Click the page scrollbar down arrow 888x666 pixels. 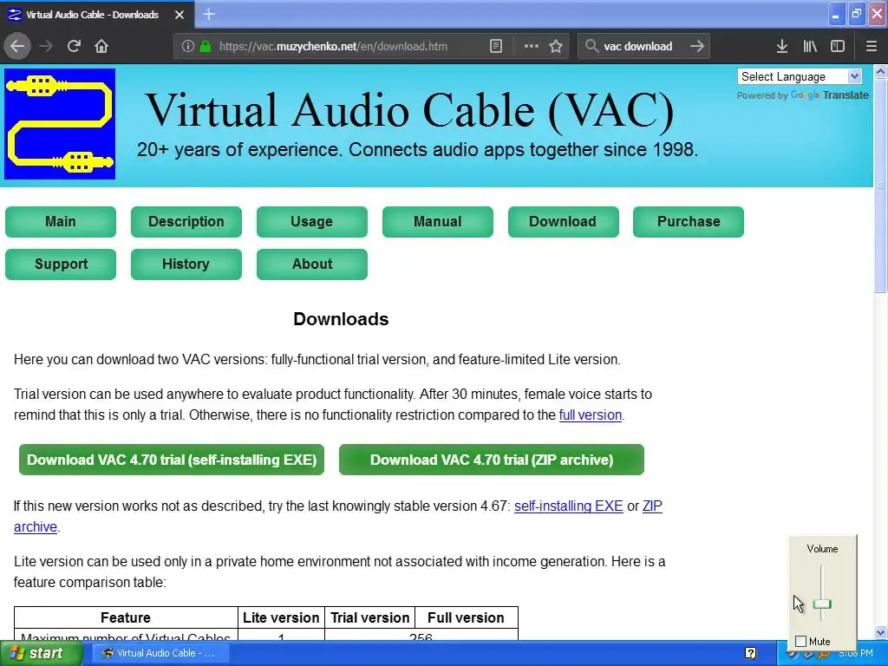click(x=880, y=632)
